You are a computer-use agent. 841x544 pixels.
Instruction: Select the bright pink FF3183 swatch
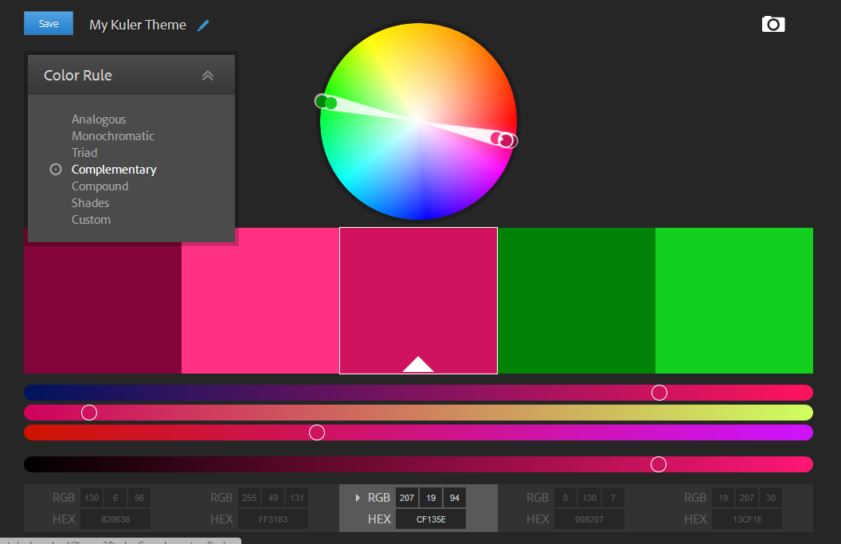click(x=260, y=300)
